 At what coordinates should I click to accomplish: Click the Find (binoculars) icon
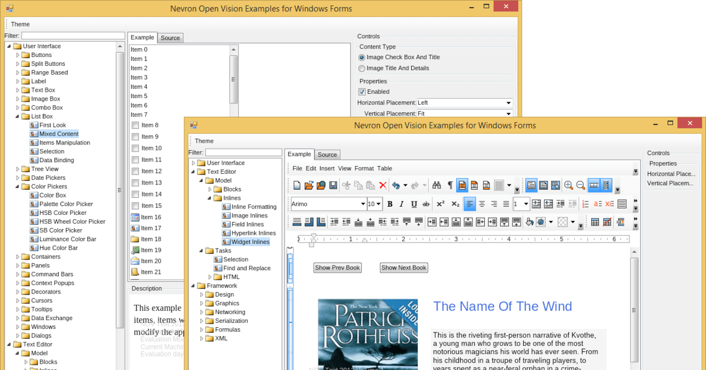(x=437, y=185)
